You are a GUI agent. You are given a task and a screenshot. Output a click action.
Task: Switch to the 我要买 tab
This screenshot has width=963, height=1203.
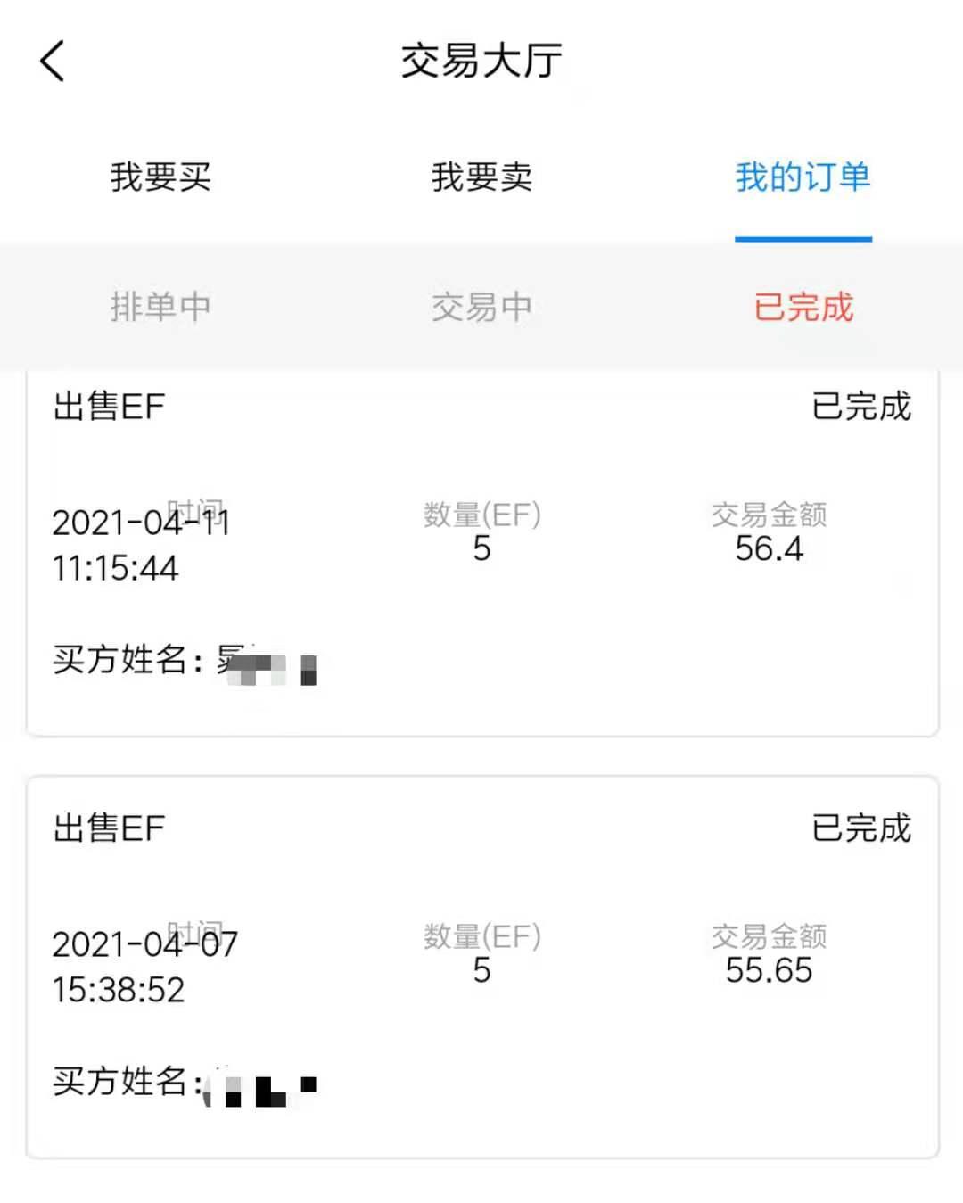pyautogui.click(x=160, y=177)
